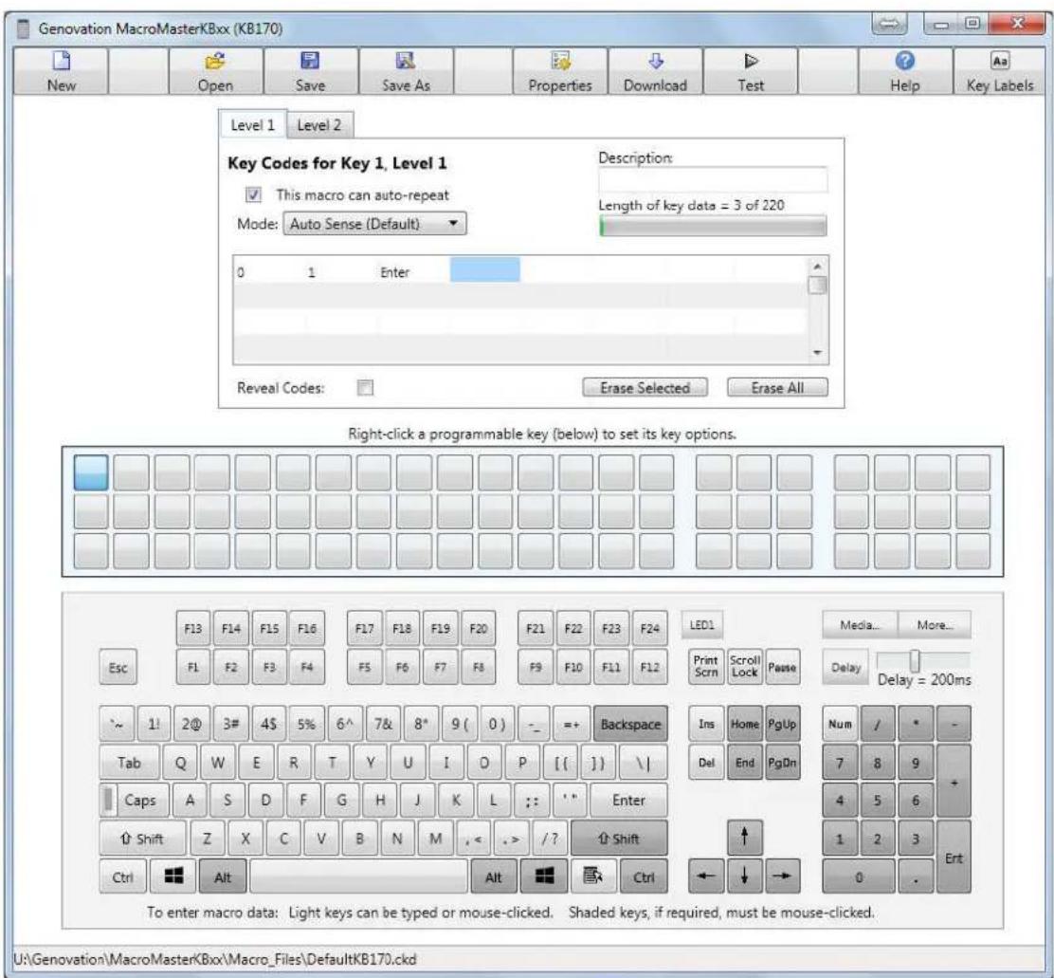This screenshot has width=1054, height=978.
Task: Click the left arrow key on virtual keyboard
Action: coord(706,876)
